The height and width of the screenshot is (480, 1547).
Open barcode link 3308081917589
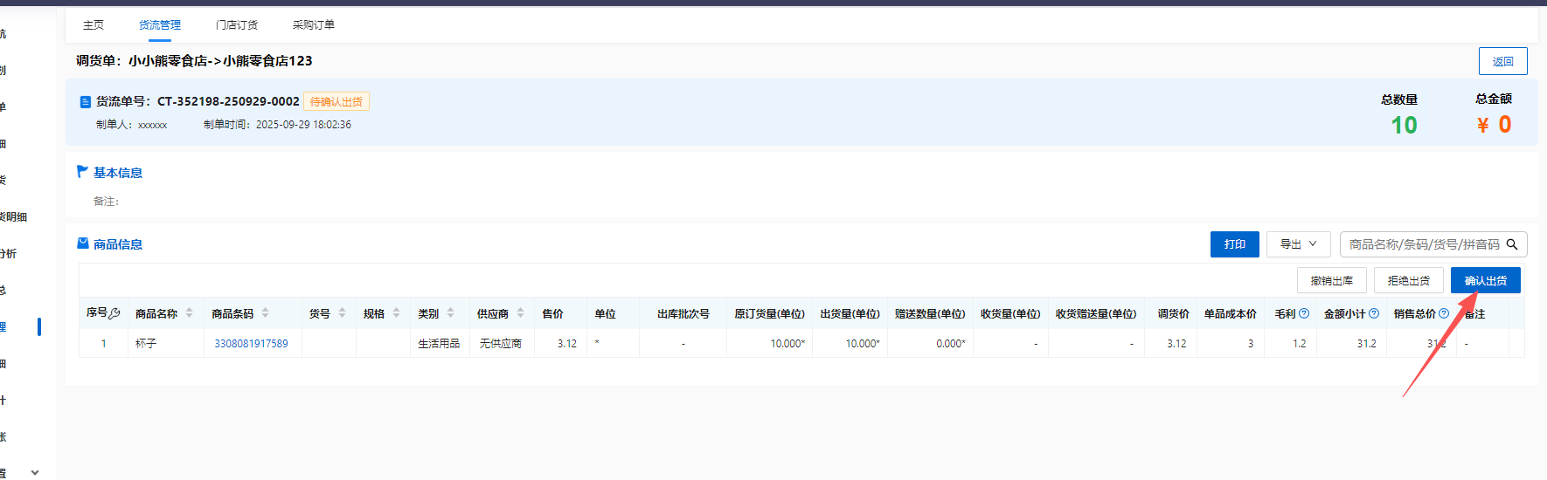(x=251, y=344)
